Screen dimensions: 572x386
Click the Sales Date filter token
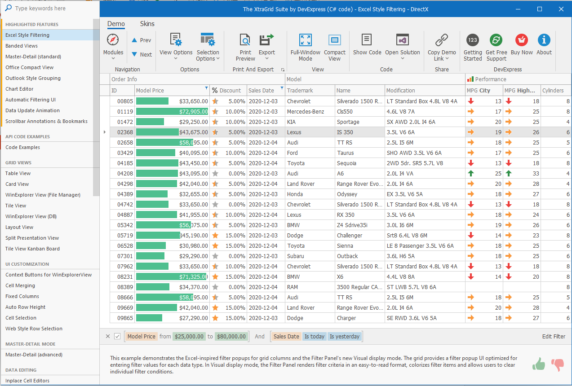click(x=286, y=337)
